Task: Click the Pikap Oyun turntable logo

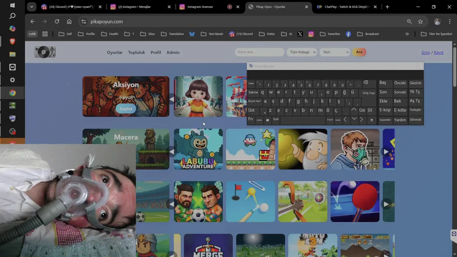Action: pyautogui.click(x=45, y=52)
